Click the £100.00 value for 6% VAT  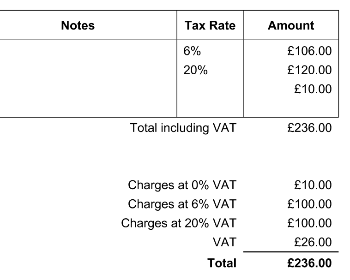309,204
